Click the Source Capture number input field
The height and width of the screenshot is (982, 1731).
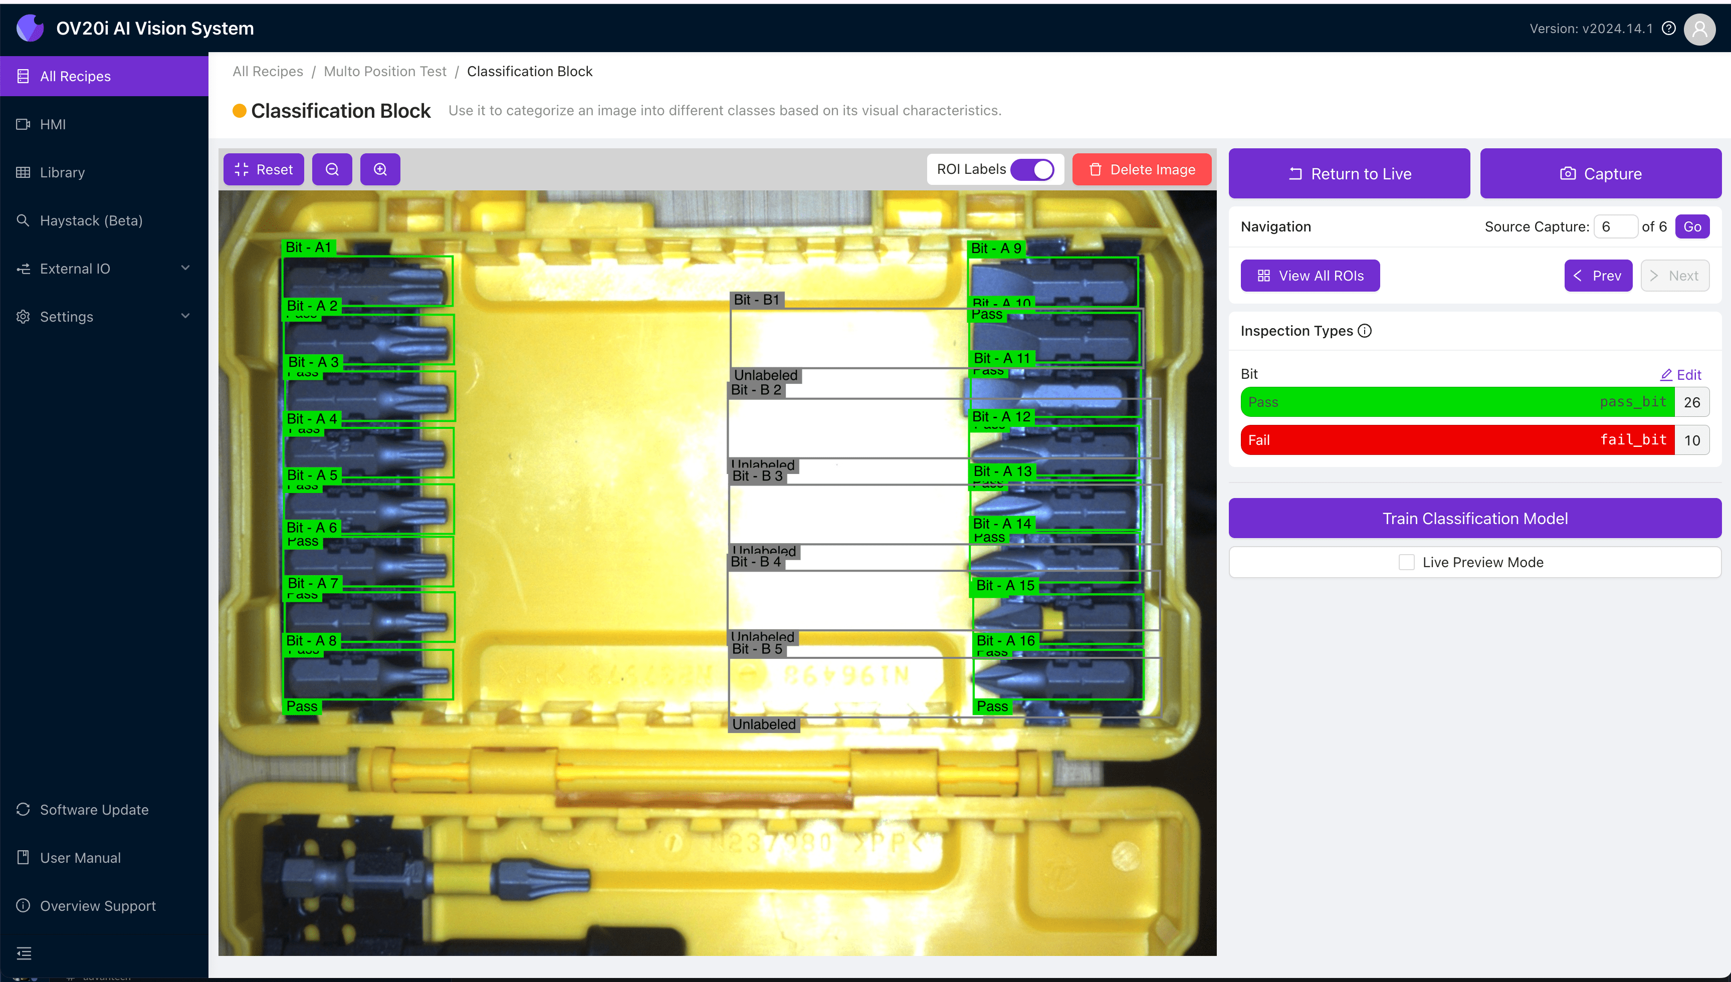point(1616,226)
